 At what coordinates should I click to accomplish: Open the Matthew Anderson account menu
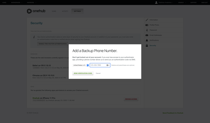(166, 2)
